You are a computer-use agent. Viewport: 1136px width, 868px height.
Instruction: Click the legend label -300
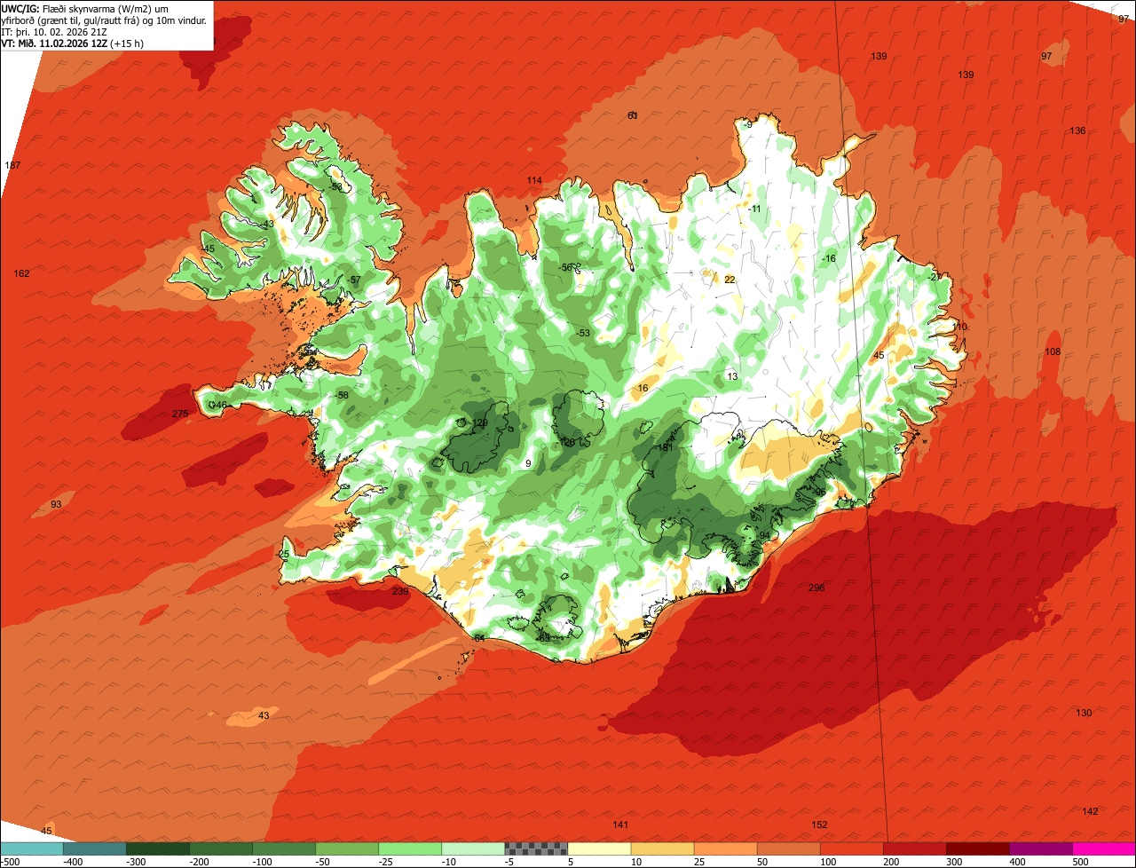[137, 862]
